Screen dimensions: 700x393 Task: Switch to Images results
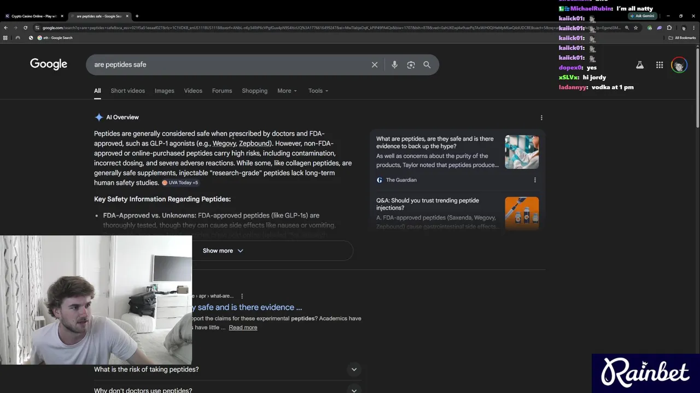[x=164, y=91]
